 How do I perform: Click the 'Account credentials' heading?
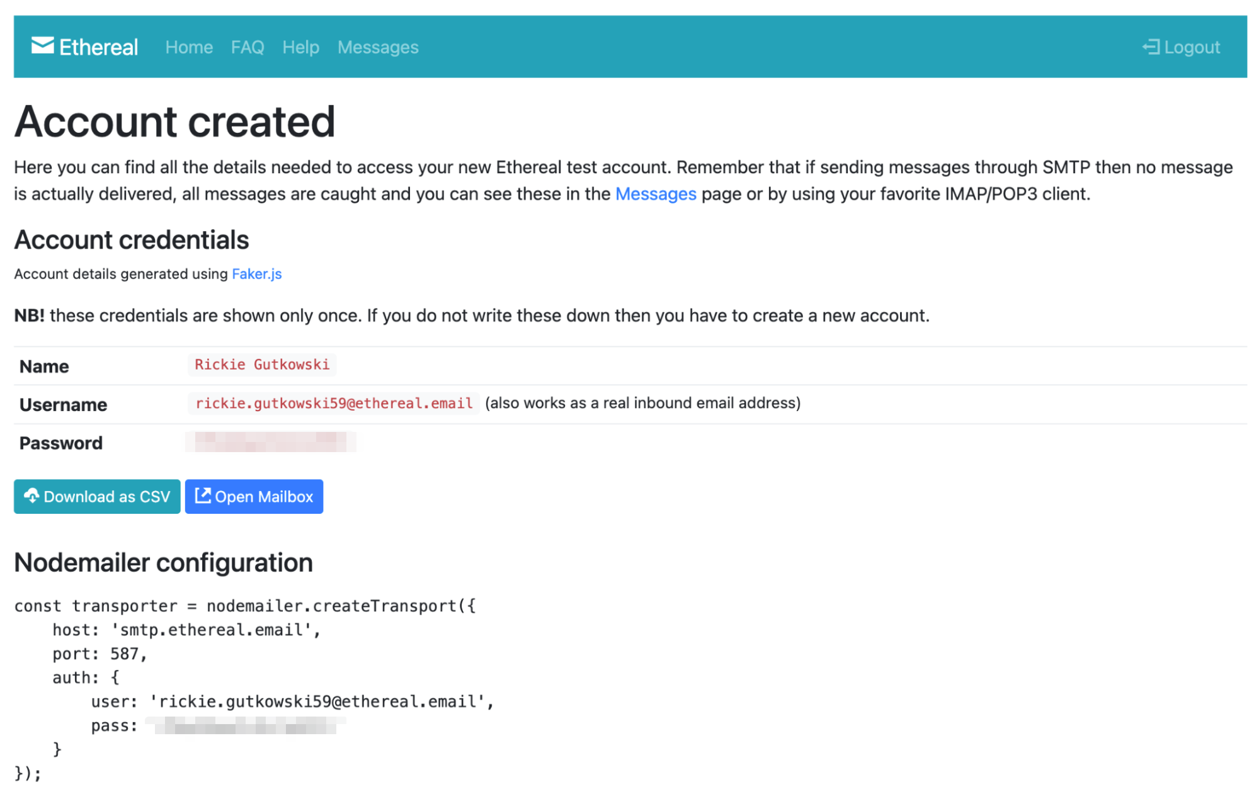click(132, 240)
